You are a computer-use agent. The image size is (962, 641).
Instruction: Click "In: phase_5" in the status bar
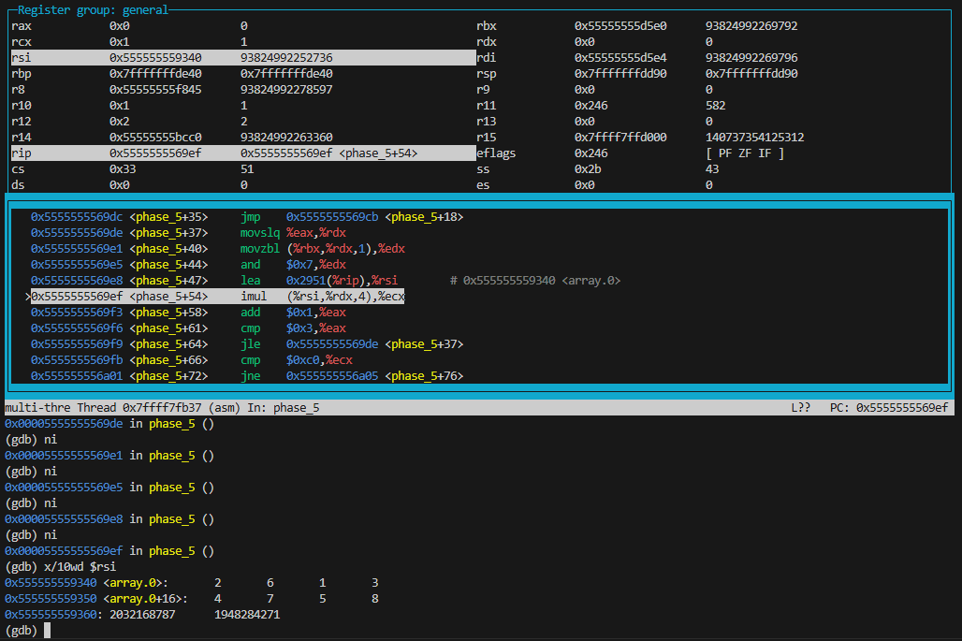(x=283, y=408)
